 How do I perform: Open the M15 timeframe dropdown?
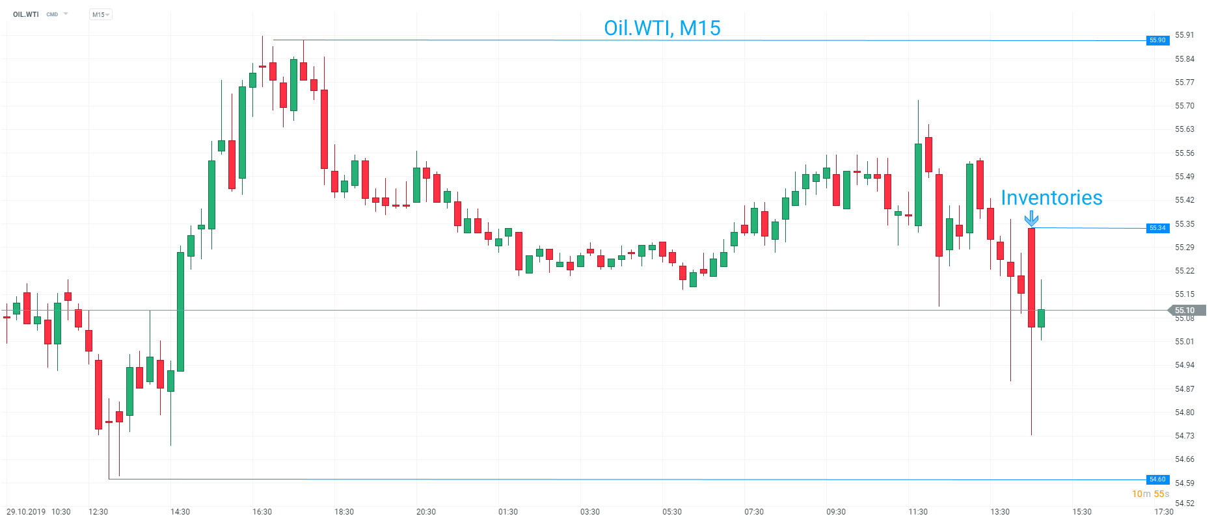(x=100, y=14)
